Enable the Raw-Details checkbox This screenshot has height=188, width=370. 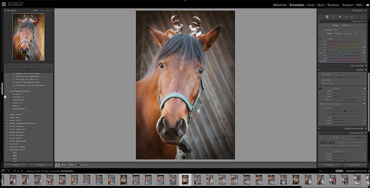point(320,80)
